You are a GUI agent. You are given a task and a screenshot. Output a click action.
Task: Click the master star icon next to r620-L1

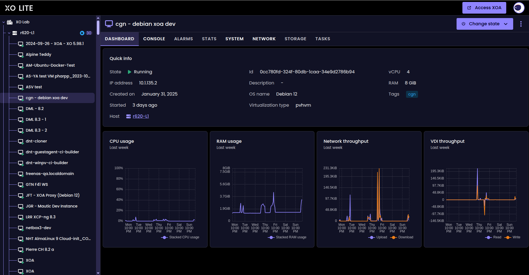coord(82,33)
